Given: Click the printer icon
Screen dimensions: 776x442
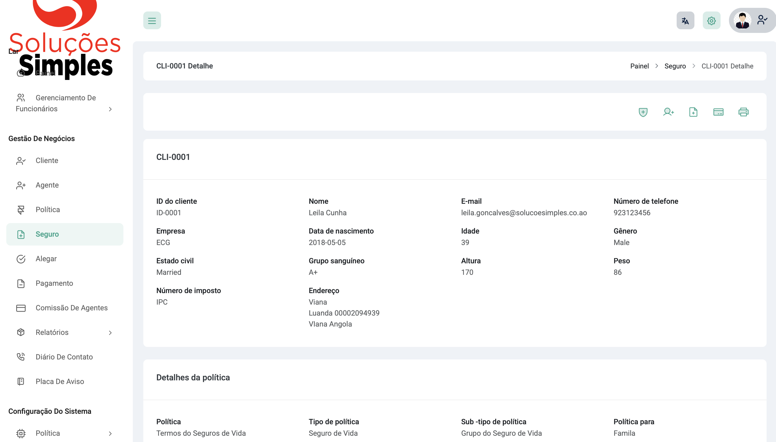Looking at the screenshot, I should 743,112.
